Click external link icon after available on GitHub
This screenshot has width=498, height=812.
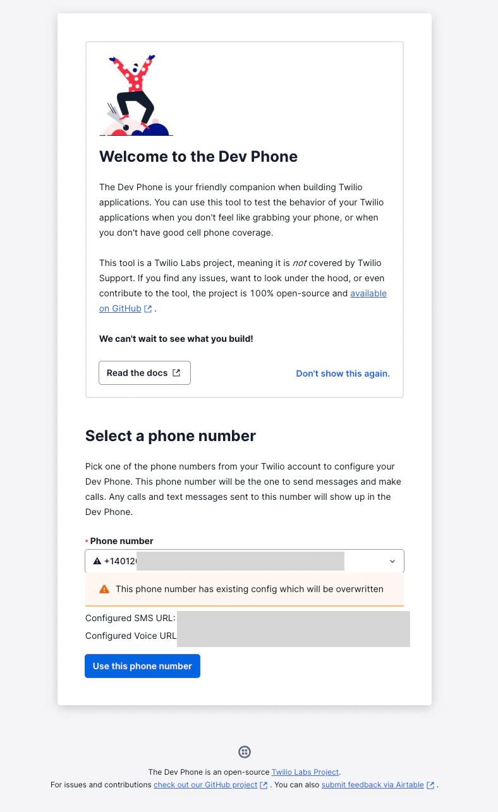(x=147, y=308)
